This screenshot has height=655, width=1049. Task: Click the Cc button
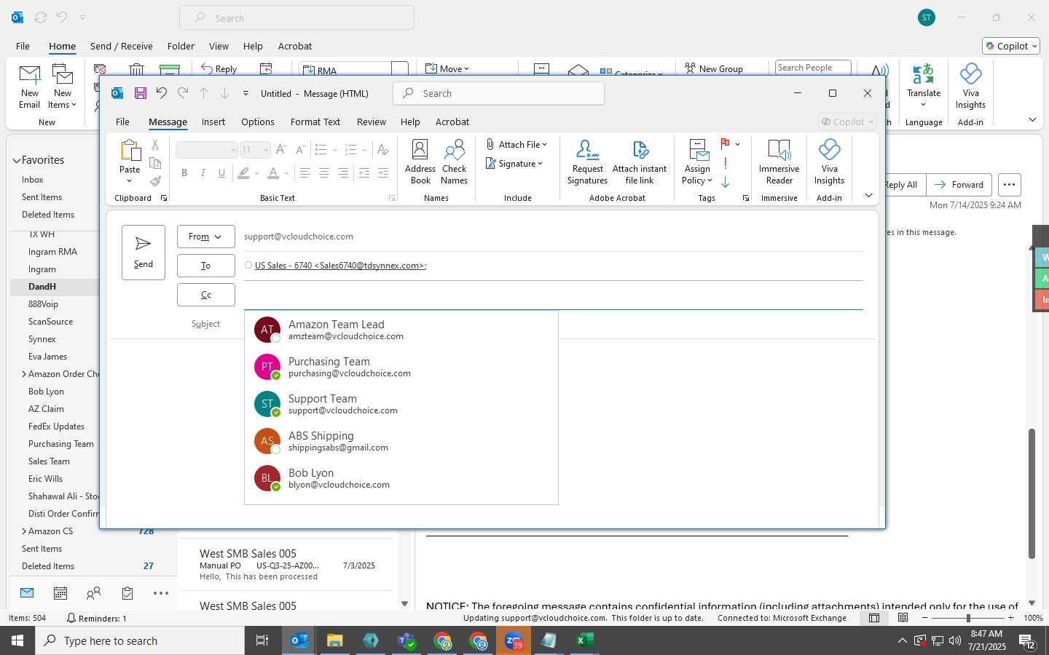click(x=206, y=295)
